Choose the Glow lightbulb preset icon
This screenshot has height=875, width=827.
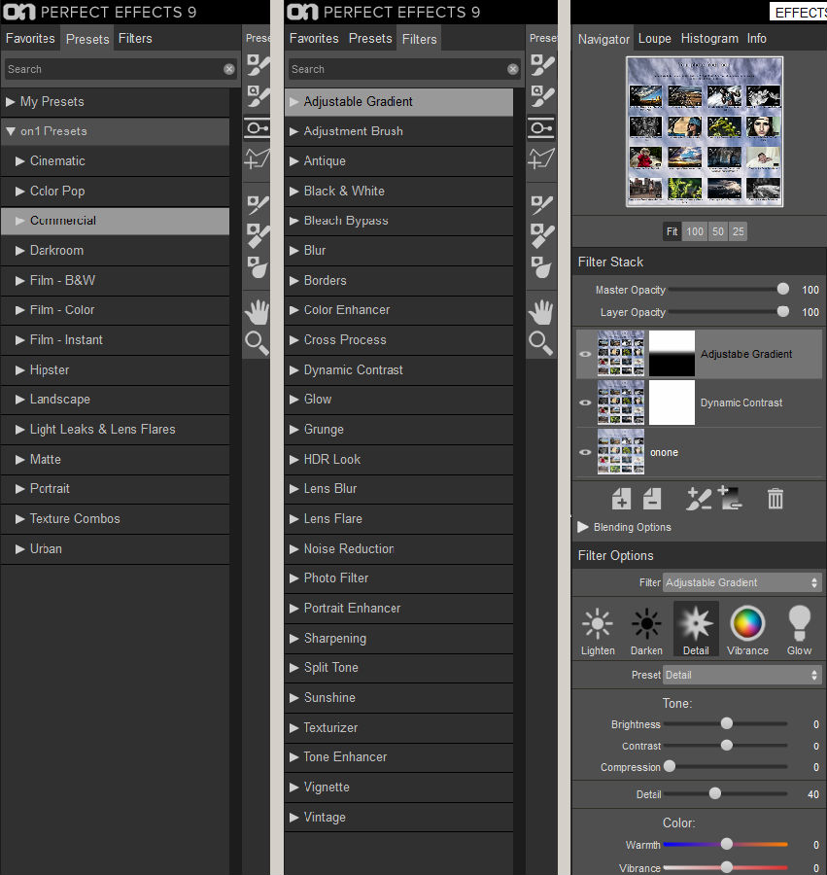click(x=799, y=629)
